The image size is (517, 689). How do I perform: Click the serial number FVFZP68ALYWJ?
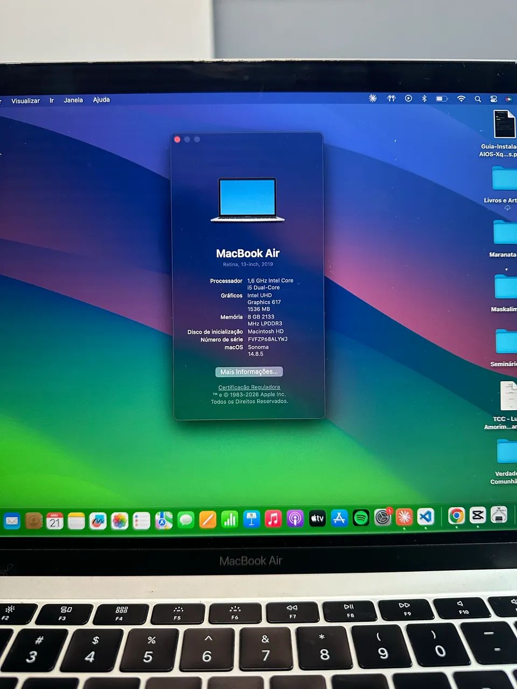[268, 339]
